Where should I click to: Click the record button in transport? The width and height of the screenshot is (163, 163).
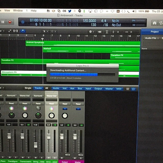point(10,22)
